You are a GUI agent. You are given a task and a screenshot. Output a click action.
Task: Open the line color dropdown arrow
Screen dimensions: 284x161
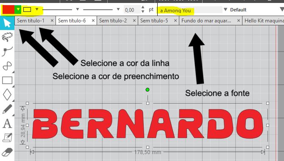coord(37,9)
